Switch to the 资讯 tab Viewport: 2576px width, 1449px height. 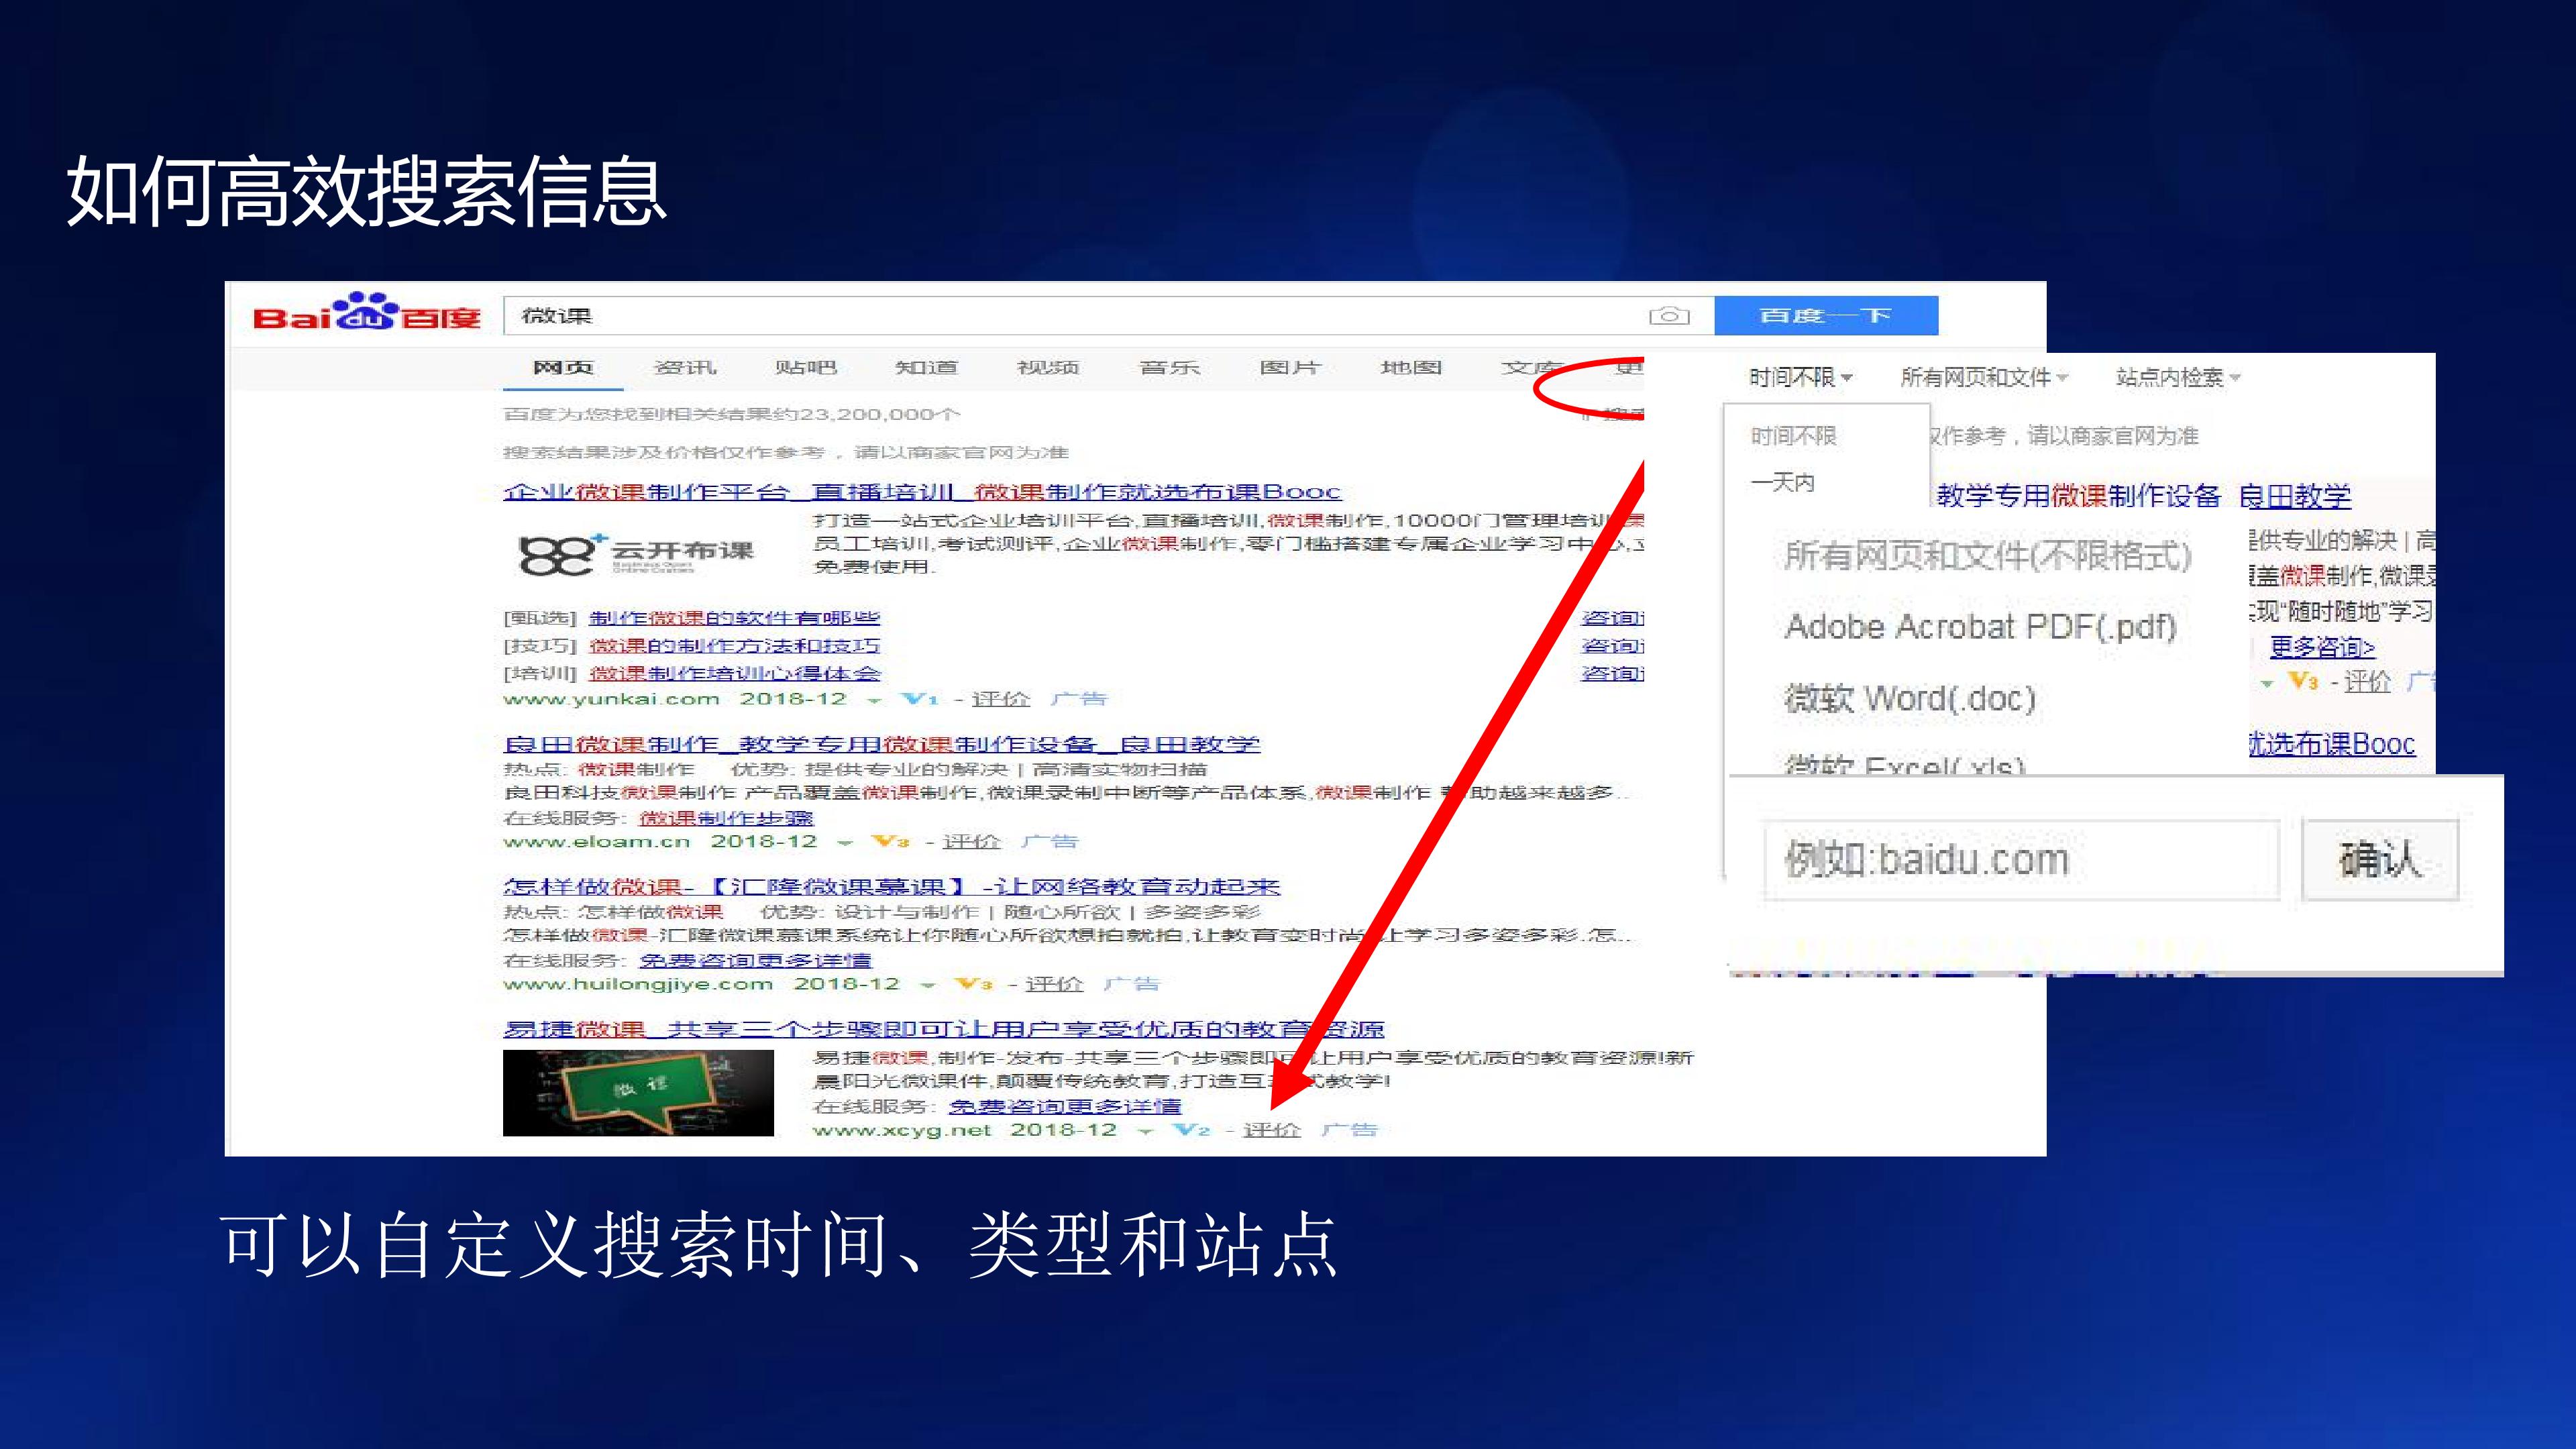[685, 368]
